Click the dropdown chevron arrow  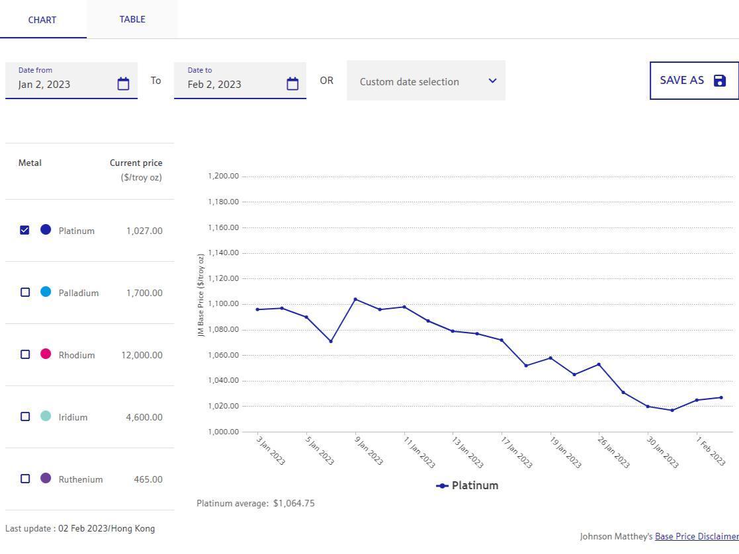pyautogui.click(x=492, y=81)
